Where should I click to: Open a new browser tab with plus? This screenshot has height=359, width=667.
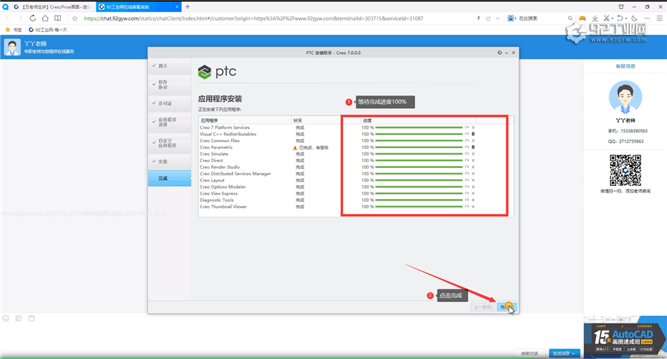[x=188, y=7]
